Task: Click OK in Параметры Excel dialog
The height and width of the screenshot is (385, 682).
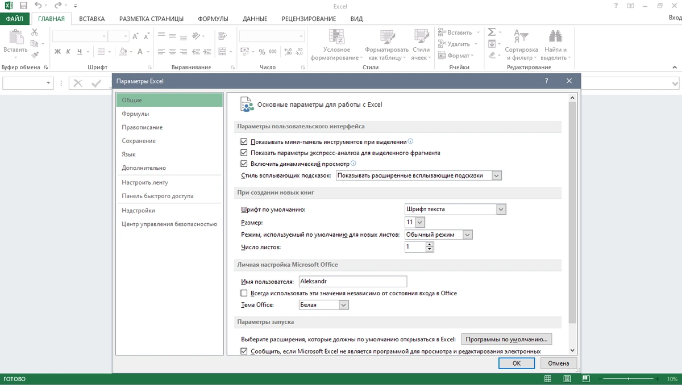Action: pos(516,363)
